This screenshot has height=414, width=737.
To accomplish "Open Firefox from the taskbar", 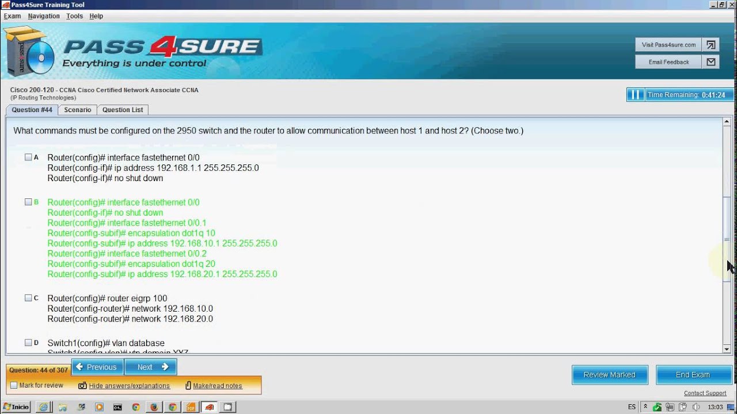I will 154,407.
